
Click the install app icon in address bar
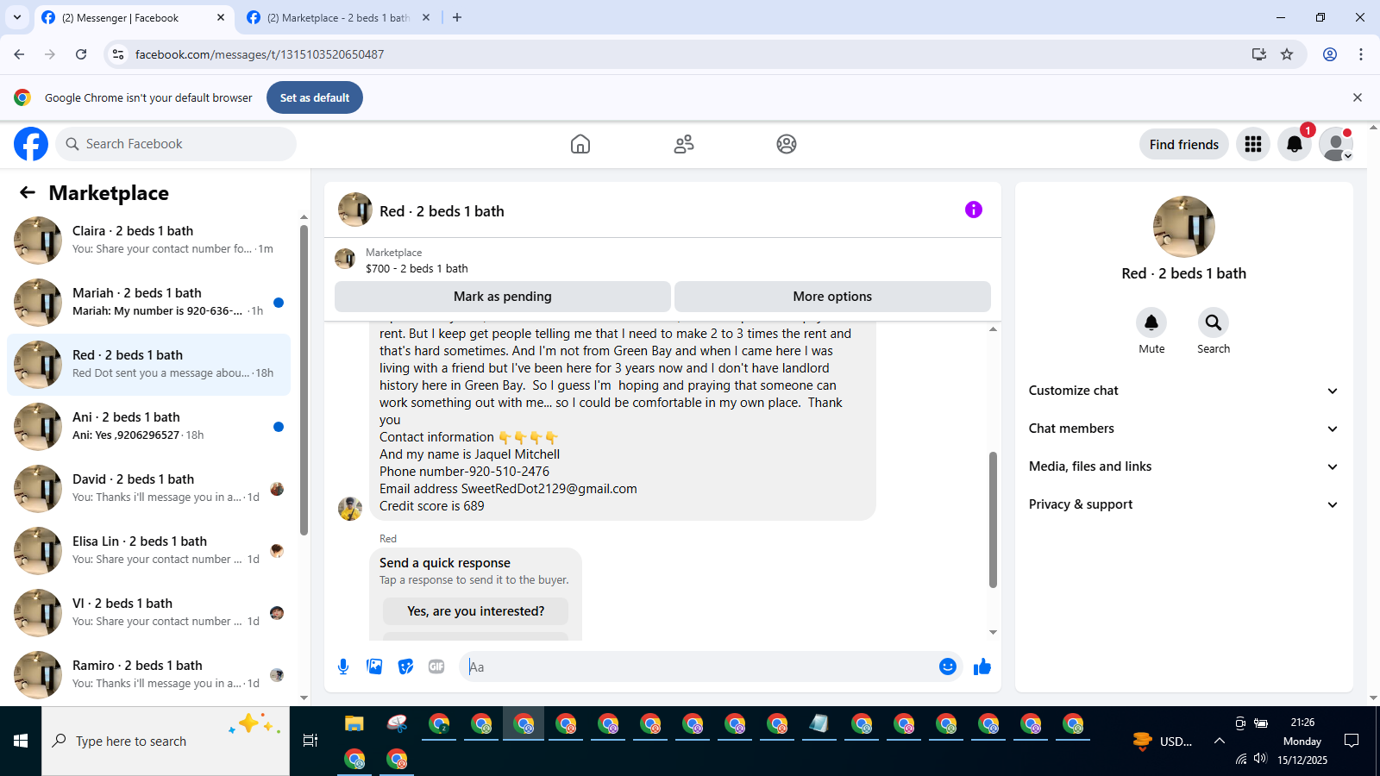point(1259,54)
